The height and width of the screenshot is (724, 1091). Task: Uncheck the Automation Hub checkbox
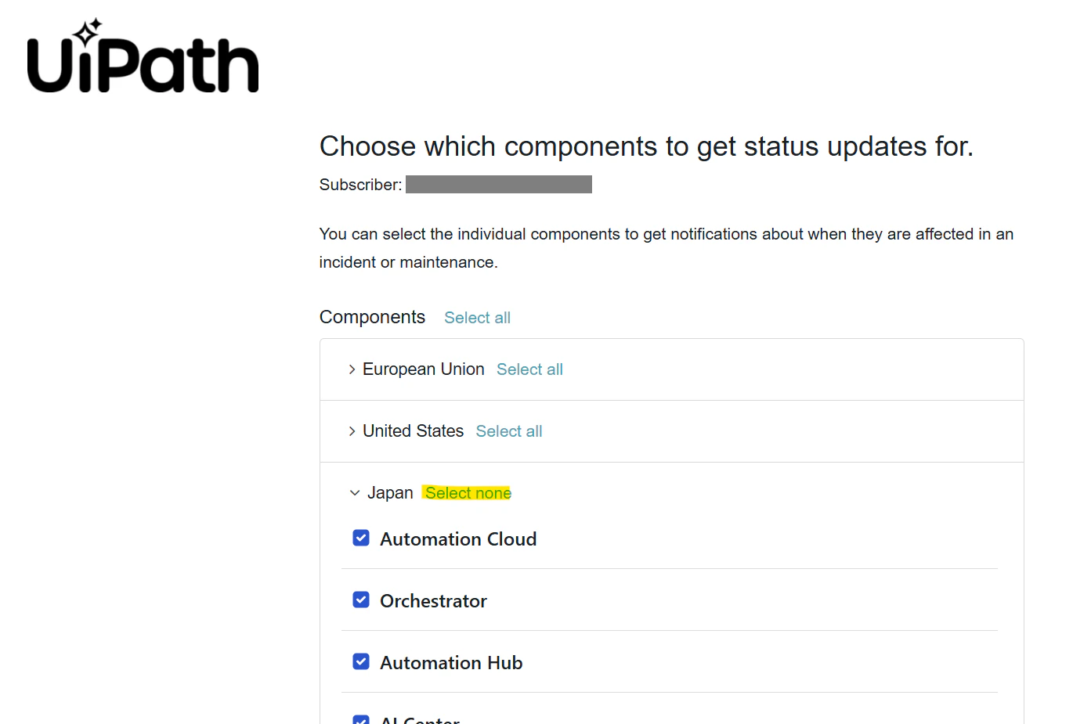[361, 662]
